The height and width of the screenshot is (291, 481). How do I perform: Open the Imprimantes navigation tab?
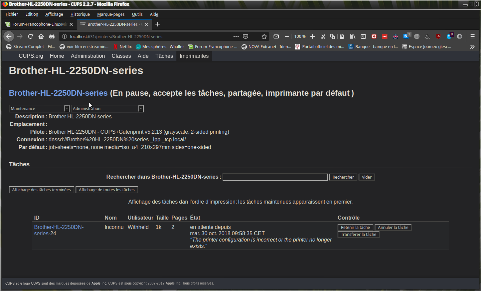[x=194, y=56]
